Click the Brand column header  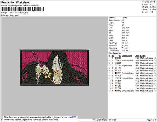[143, 56]
